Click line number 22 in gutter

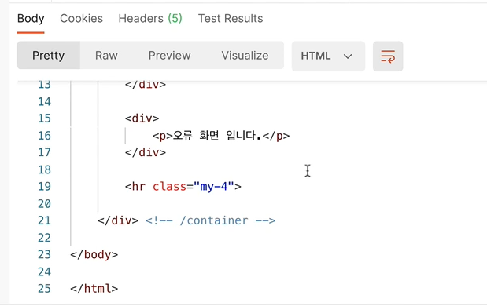[x=44, y=238]
